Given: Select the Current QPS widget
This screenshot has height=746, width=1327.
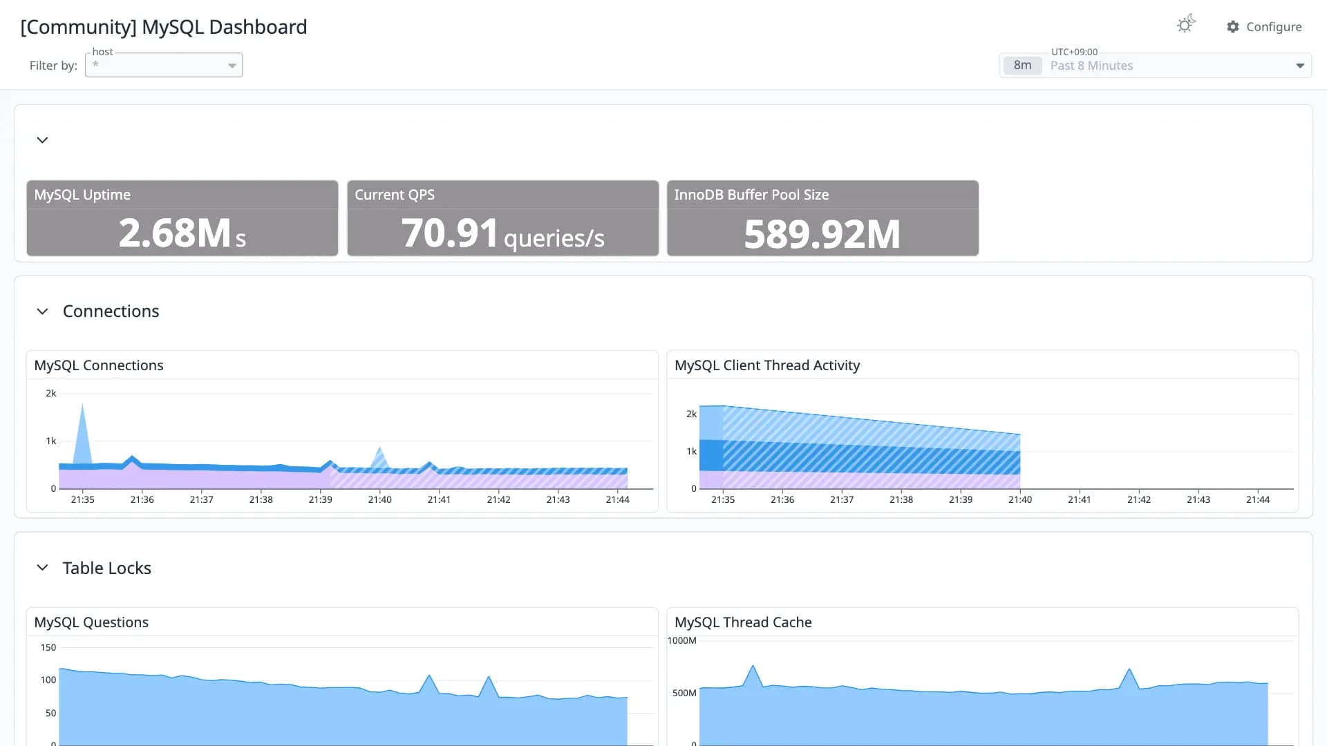Looking at the screenshot, I should click(502, 218).
